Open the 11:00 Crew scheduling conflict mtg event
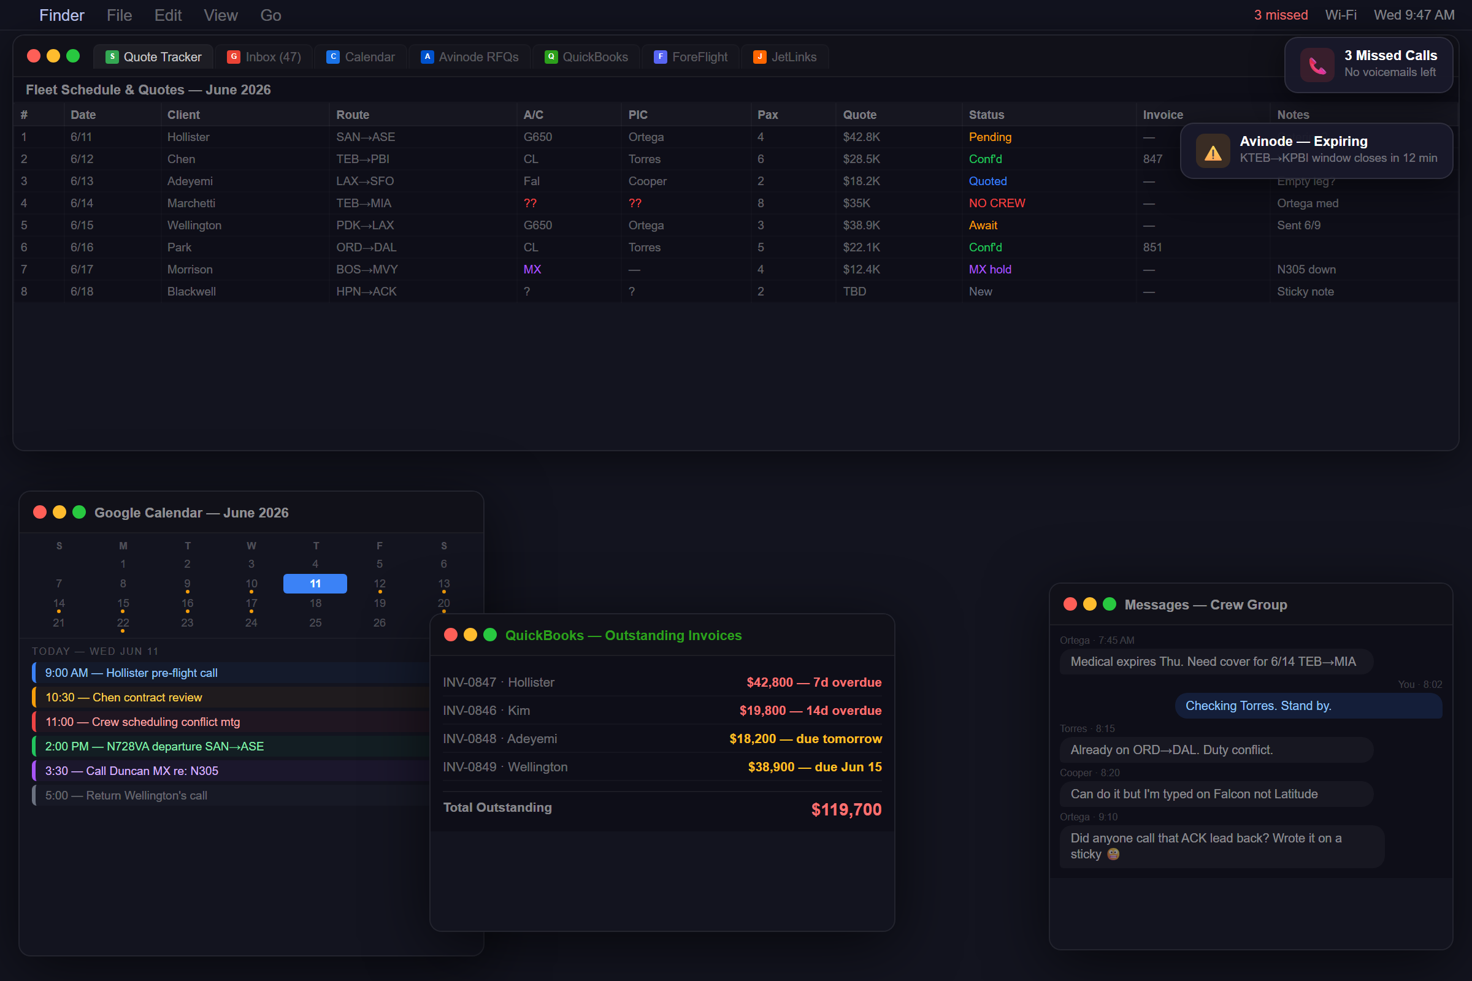 (231, 722)
